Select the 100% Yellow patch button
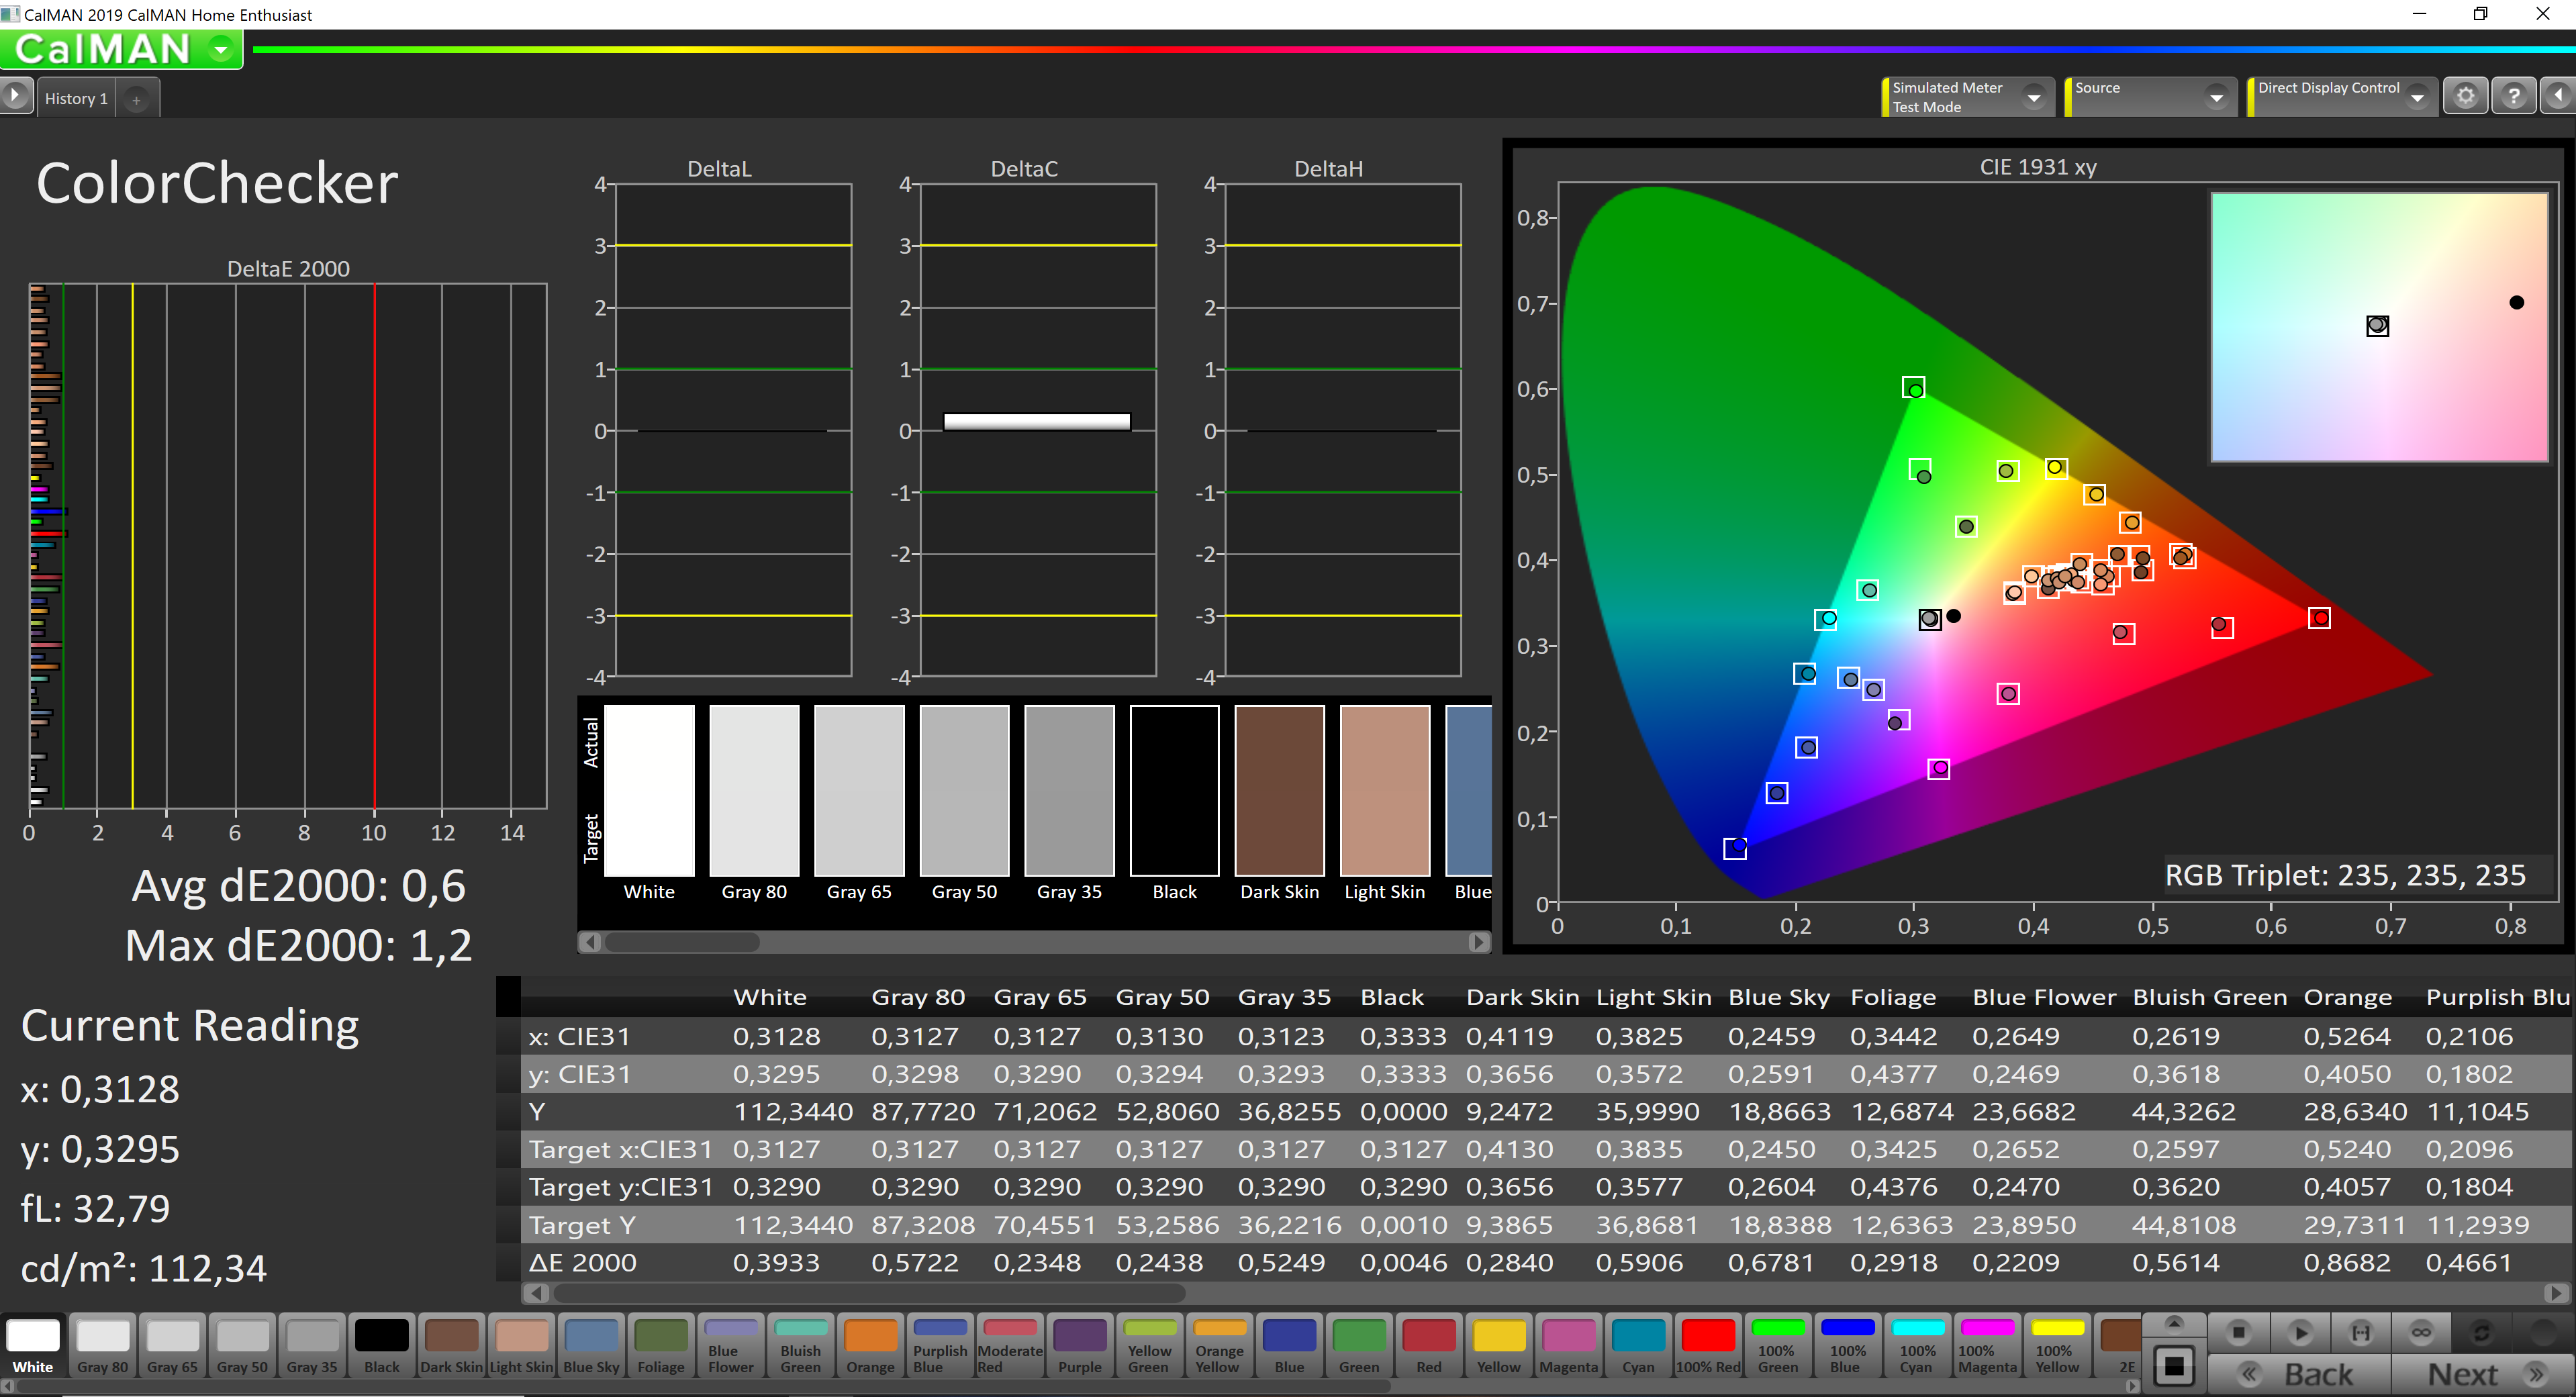This screenshot has width=2576, height=1397. pos(2057,1345)
